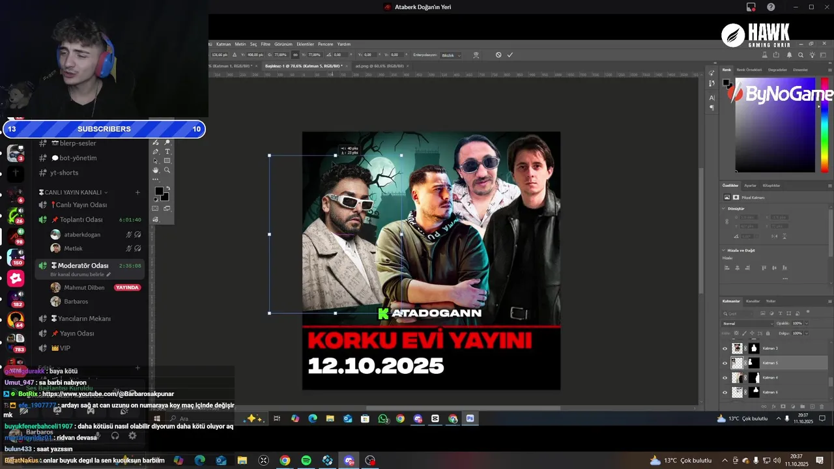Toggle Quick Mask mode icon in toolbar
The height and width of the screenshot is (469, 834).
click(155, 208)
